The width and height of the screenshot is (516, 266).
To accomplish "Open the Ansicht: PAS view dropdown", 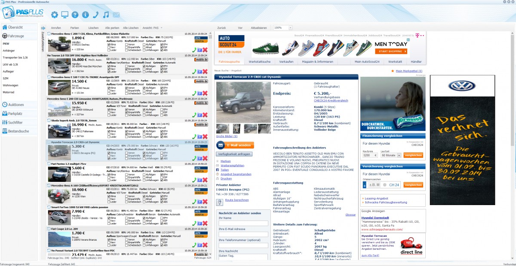I will point(153,27).
